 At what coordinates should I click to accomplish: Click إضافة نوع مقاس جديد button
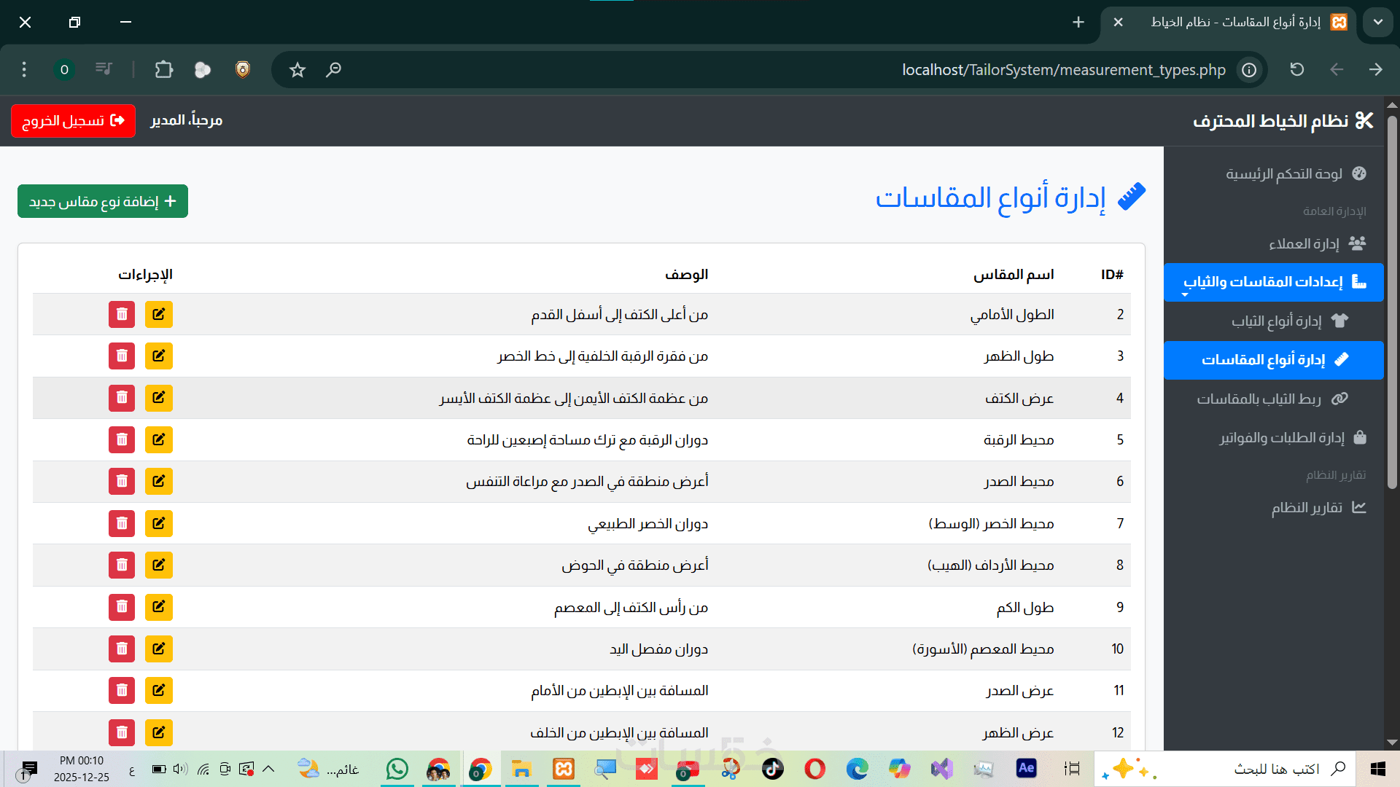[103, 201]
